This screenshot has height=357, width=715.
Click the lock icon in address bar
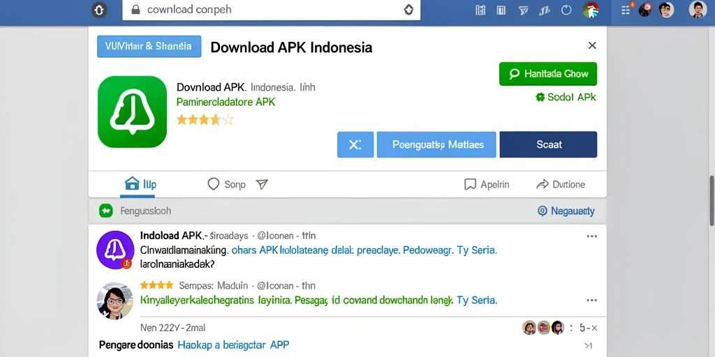click(x=135, y=10)
